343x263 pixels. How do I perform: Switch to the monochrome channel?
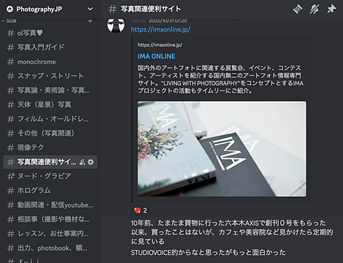[x=50, y=62]
